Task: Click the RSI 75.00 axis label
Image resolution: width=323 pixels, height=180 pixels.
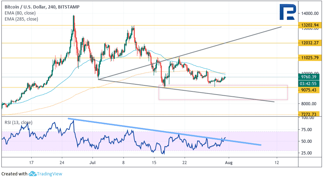Action: (306, 130)
